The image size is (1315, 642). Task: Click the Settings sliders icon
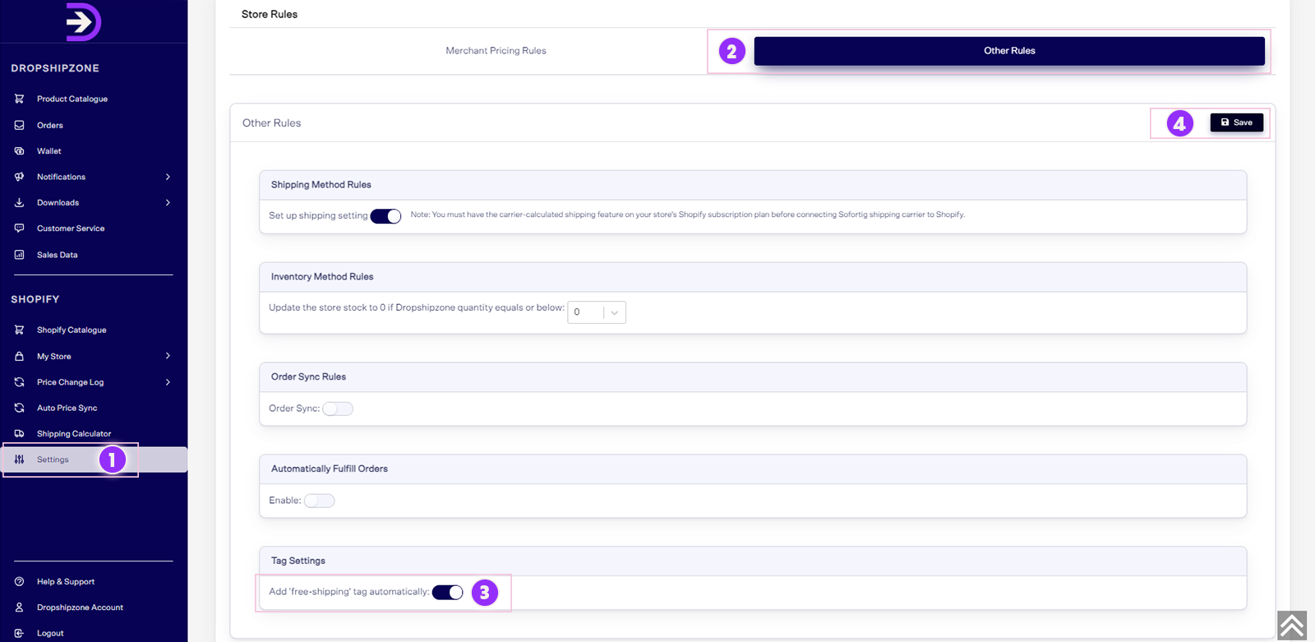(x=19, y=460)
